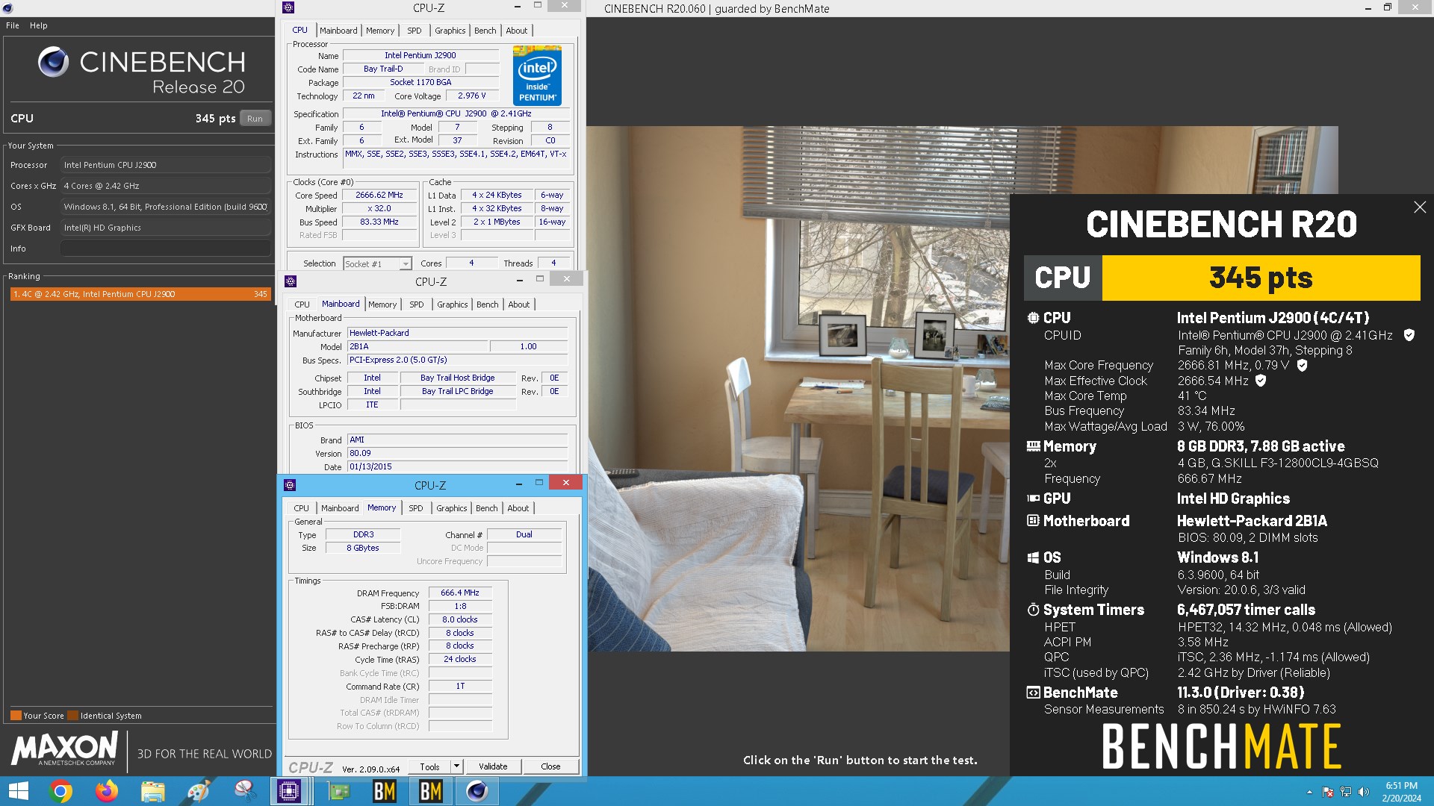This screenshot has width=1434, height=806.
Task: Click the Multiplier value x 32.0
Action: 379,209
